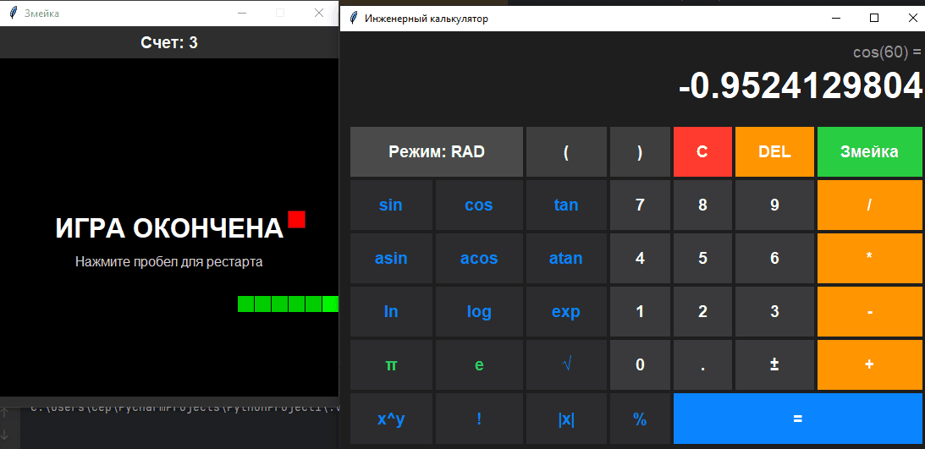Maximize the Инженерный калькулятор window
Viewport: 925px width, 449px height.
point(874,18)
